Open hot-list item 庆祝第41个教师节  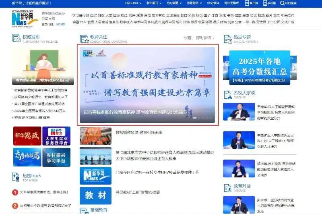point(45,206)
